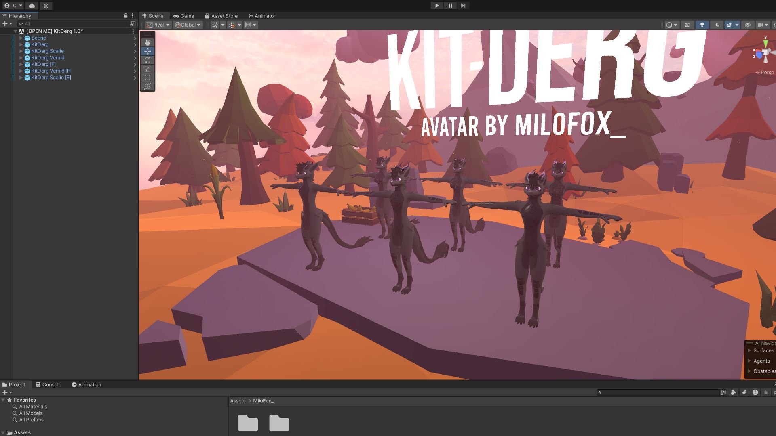Open cloud services icon
Image resolution: width=776 pixels, height=436 pixels.
(32, 6)
